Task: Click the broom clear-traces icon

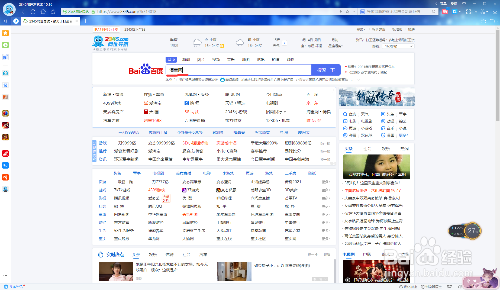Action: pyautogui.click(x=483, y=21)
